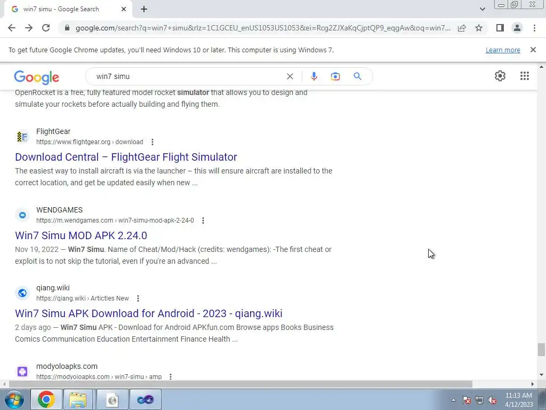Image resolution: width=546 pixels, height=410 pixels.
Task: Open the network status tray icon
Action: 479,400
